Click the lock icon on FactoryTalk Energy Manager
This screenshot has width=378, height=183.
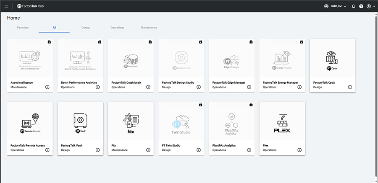pos(301,42)
